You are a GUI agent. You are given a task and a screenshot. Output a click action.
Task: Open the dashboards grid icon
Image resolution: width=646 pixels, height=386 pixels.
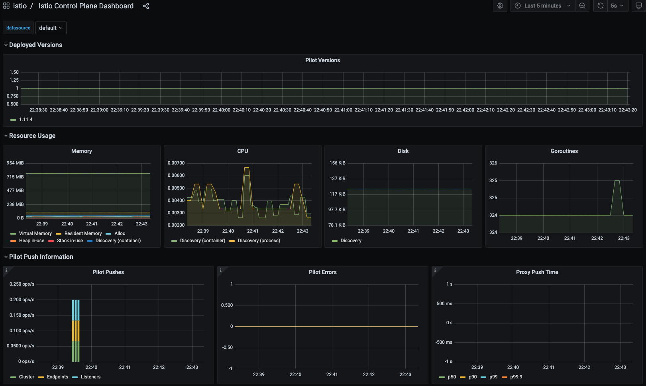point(6,6)
